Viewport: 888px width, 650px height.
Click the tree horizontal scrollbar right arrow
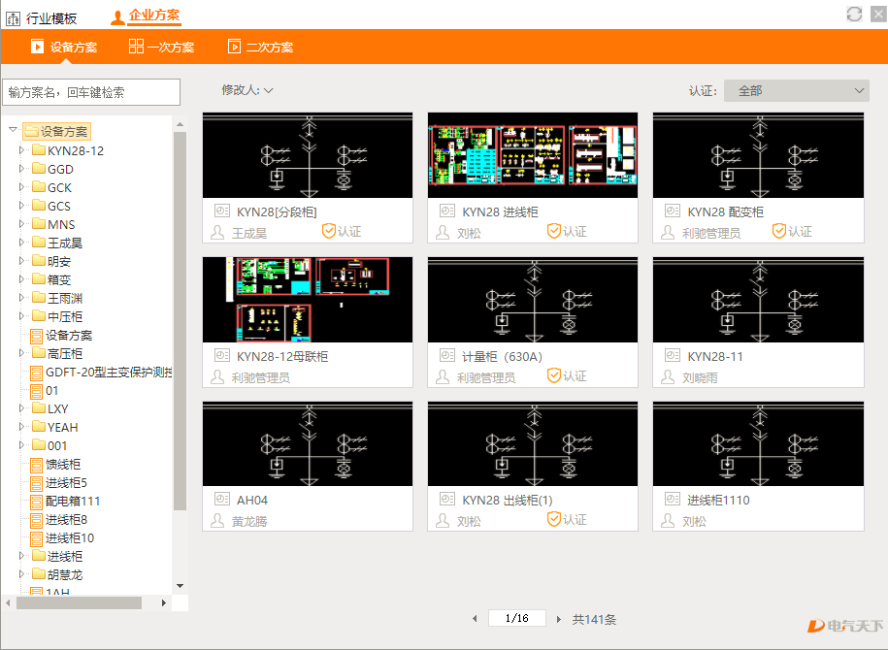click(164, 603)
